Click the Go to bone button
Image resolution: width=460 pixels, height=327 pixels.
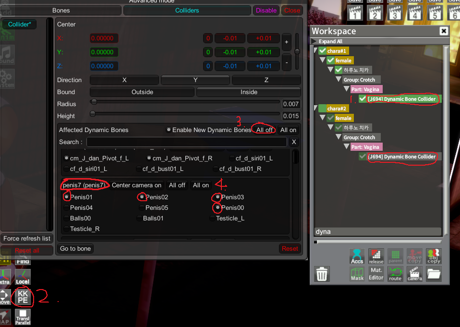75,248
